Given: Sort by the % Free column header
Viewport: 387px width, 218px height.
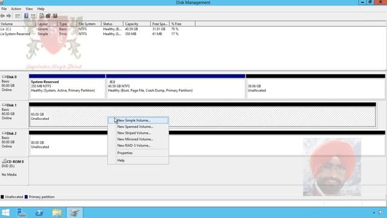Looking at the screenshot, I should coord(183,24).
